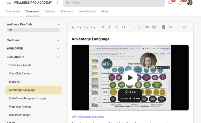The width and height of the screenshot is (201, 123).
Task: Apply H1 heading format
Action: 72,27
